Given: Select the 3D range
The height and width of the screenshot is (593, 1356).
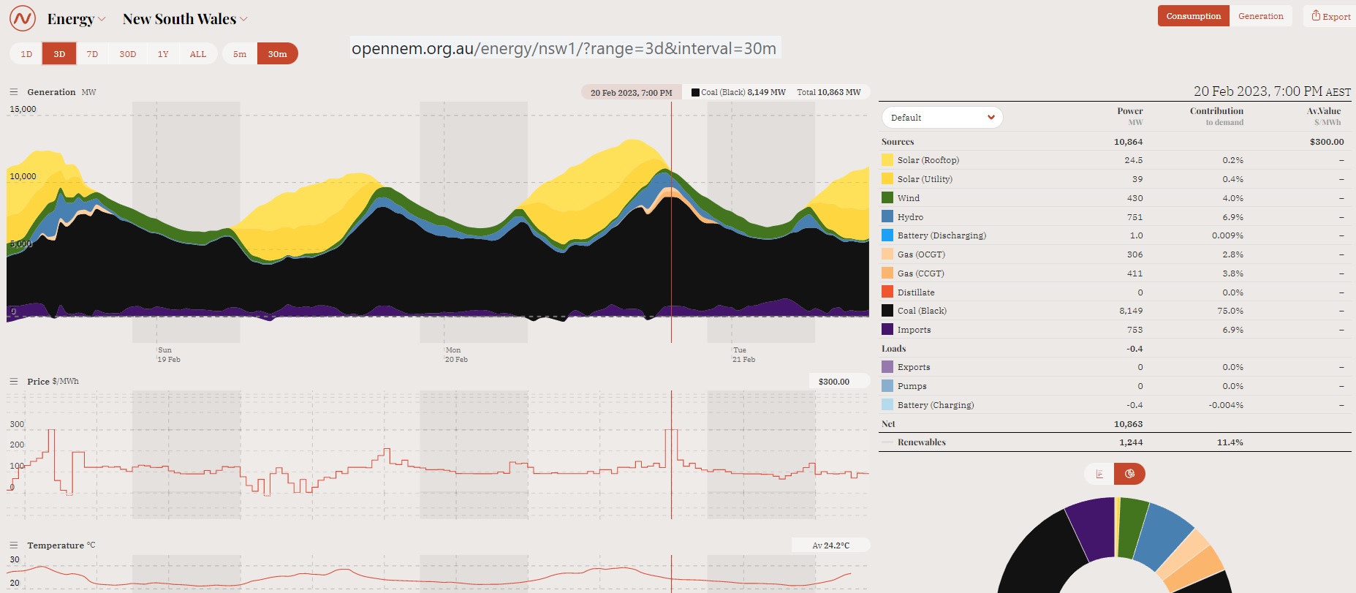Looking at the screenshot, I should (x=59, y=54).
